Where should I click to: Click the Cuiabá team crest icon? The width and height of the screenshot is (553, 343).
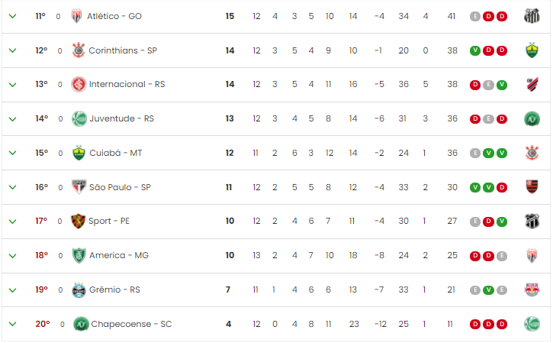tap(79, 153)
